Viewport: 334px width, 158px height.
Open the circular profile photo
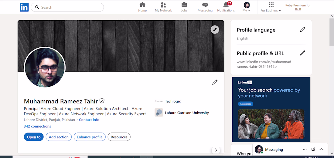point(45,67)
